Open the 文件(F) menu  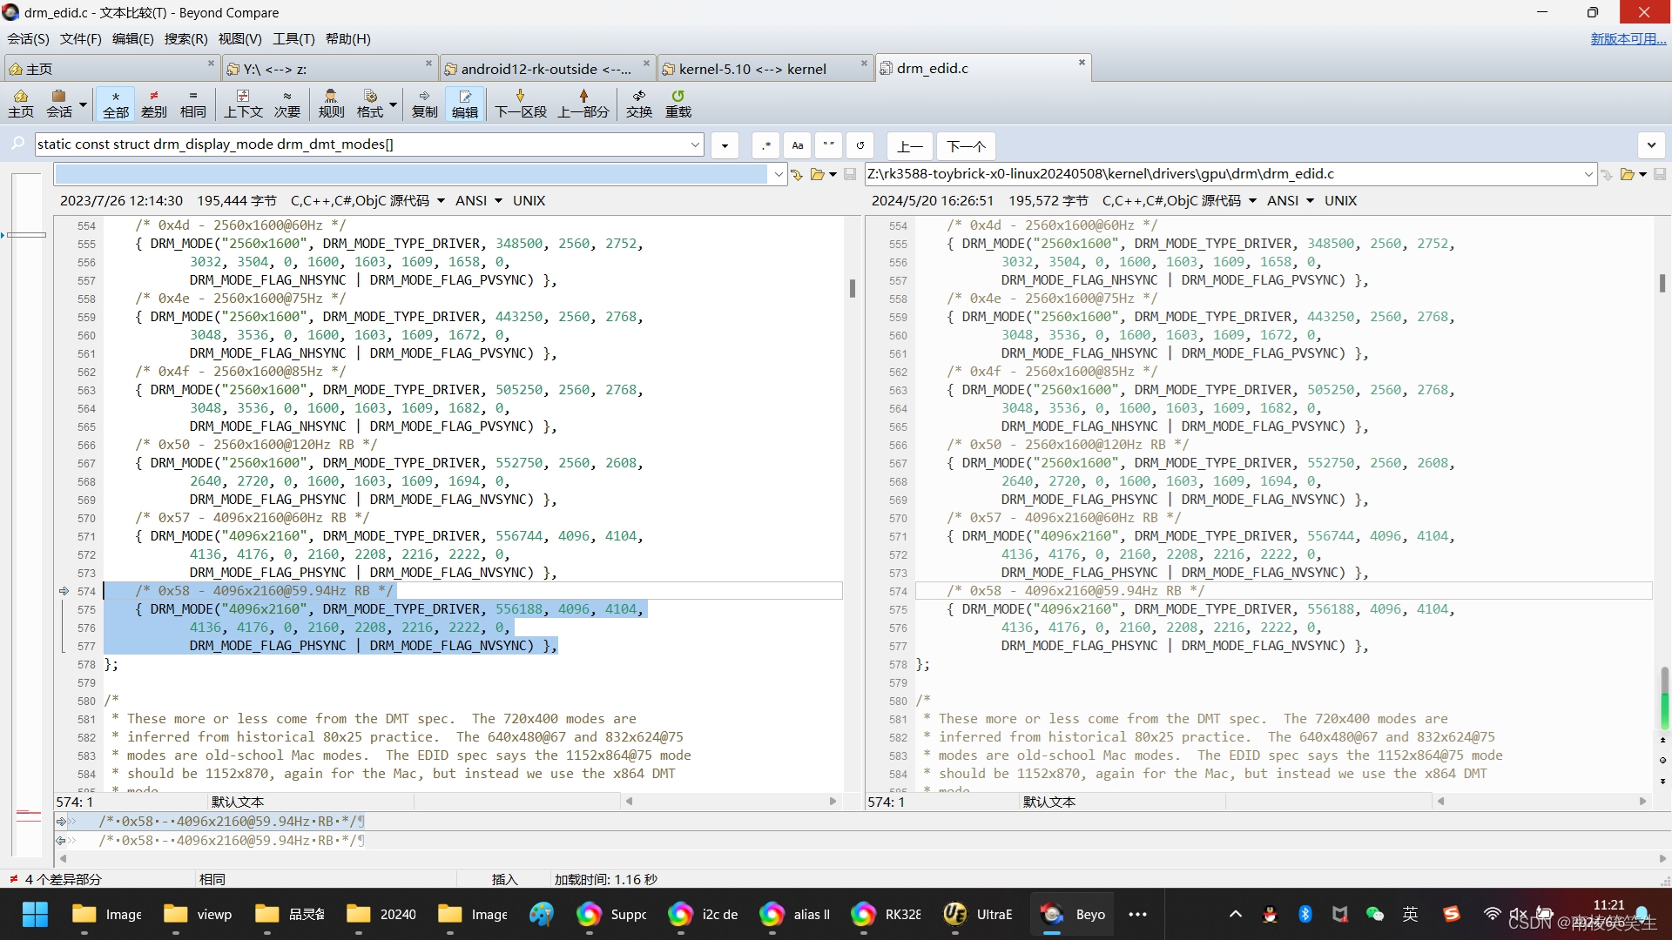coord(81,39)
